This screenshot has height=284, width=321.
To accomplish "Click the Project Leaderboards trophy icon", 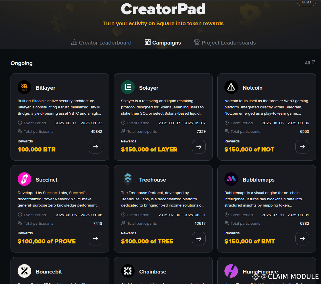I will 197,42.
